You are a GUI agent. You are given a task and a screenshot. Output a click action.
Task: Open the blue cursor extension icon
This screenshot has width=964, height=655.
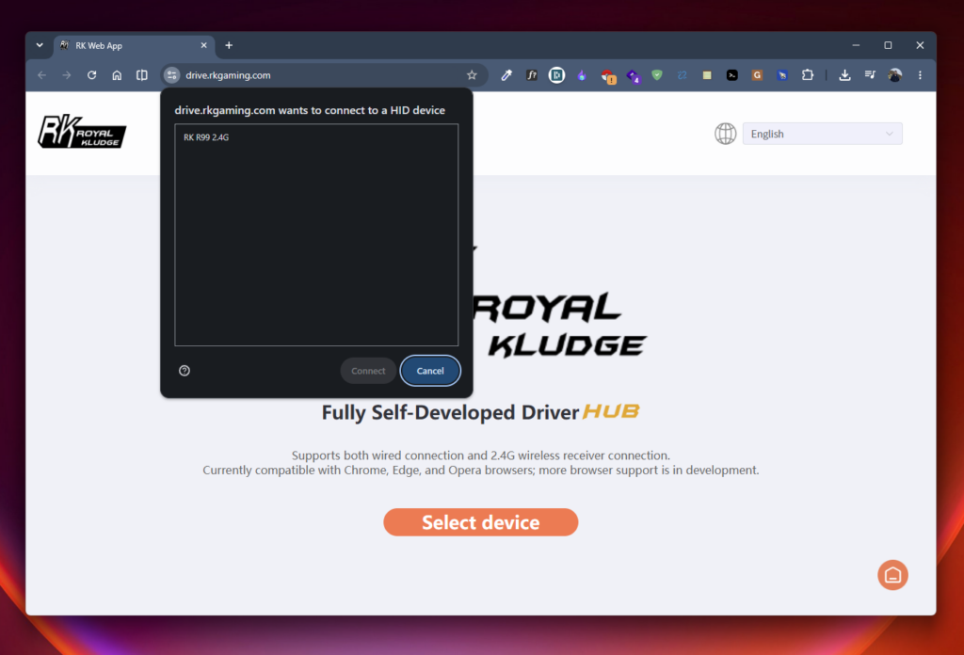click(782, 75)
